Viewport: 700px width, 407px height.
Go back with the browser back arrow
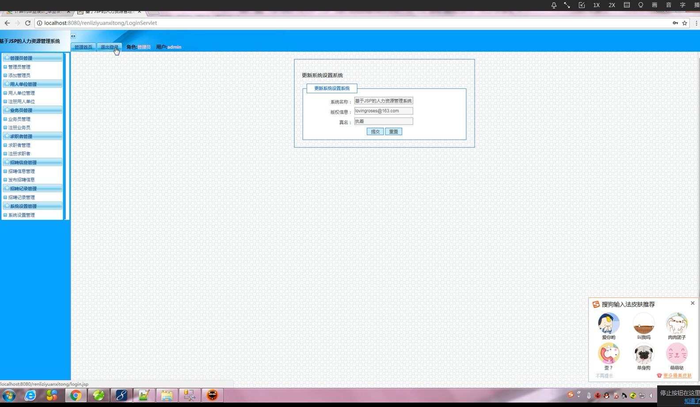7,23
